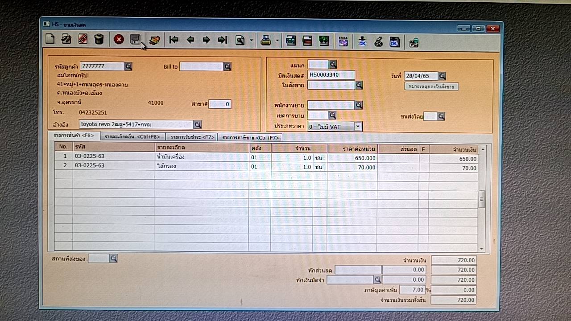This screenshot has height=321, width=571.
Task: Click the หมายเหตุของใบสั่งขาย button
Action: point(431,86)
